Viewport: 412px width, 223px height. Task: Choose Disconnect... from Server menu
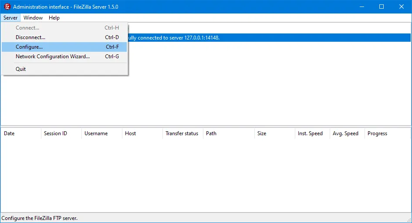[x=64, y=37]
